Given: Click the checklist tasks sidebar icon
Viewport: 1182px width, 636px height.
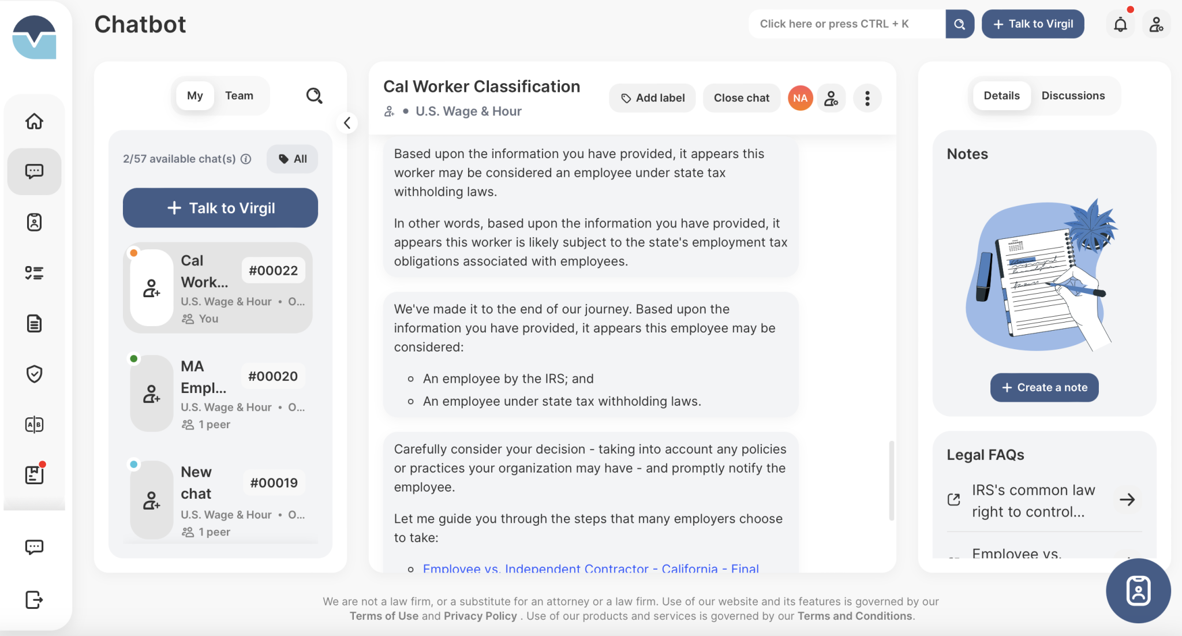Looking at the screenshot, I should (x=34, y=273).
